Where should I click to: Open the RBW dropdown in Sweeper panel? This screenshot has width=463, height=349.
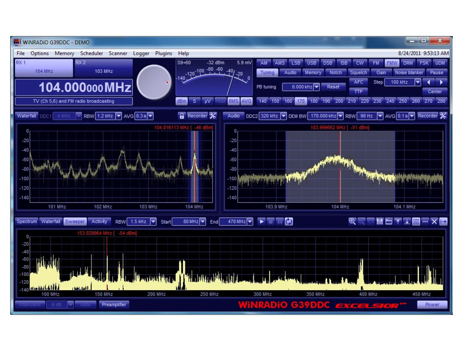[x=153, y=221]
